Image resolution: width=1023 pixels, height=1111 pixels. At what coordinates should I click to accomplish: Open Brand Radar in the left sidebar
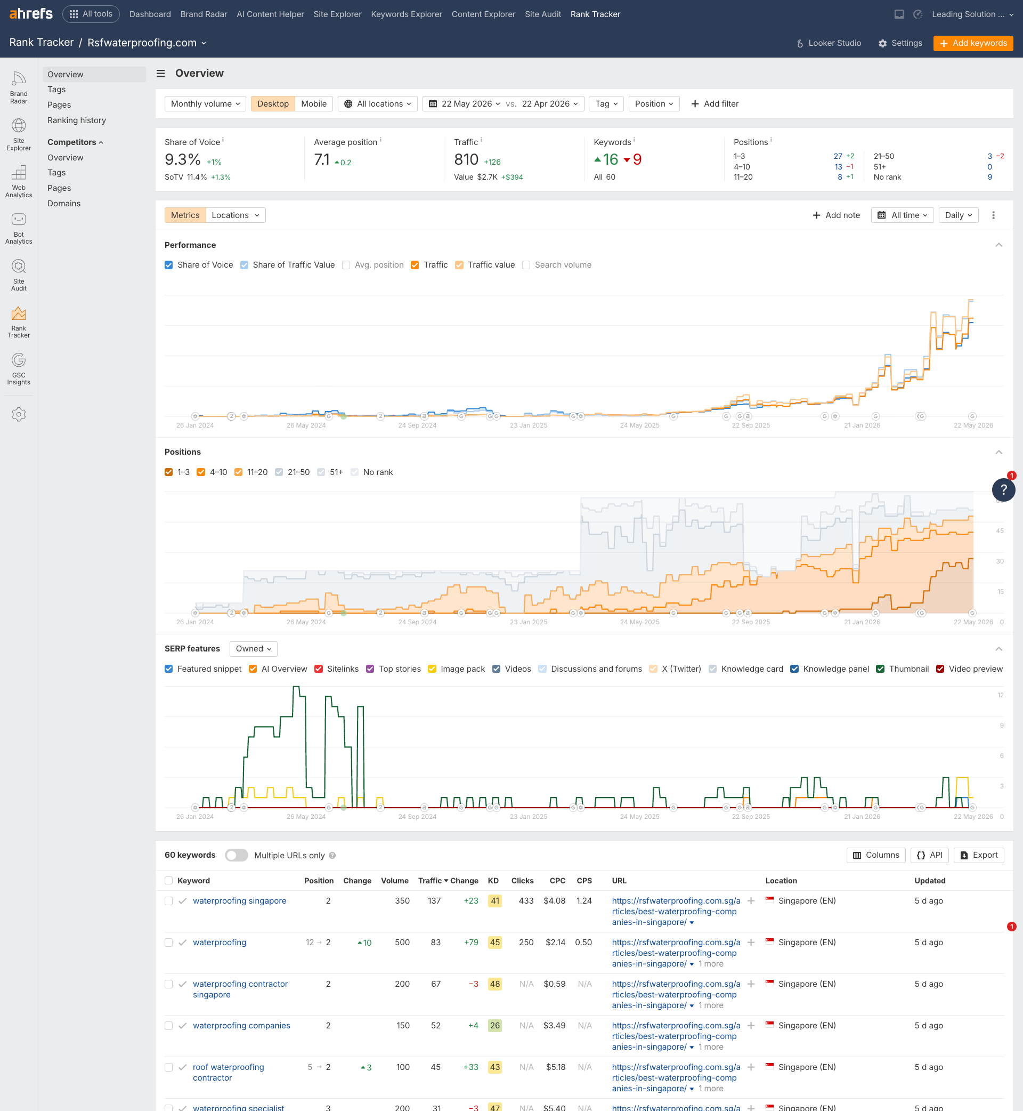click(19, 87)
